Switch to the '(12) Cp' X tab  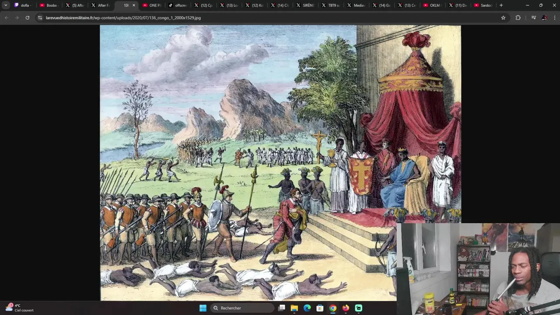(203, 5)
